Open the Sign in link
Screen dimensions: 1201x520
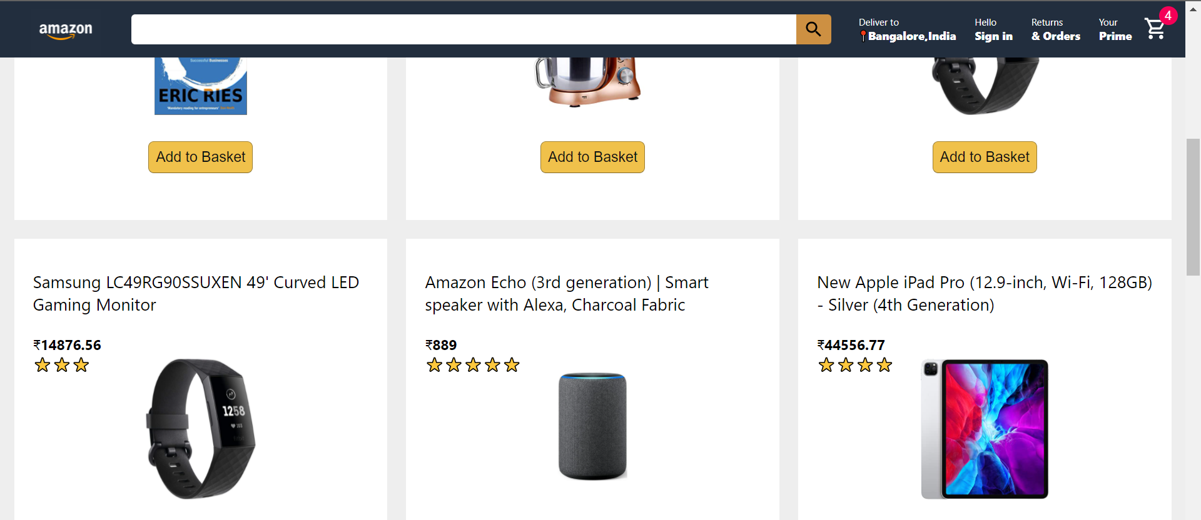[993, 36]
